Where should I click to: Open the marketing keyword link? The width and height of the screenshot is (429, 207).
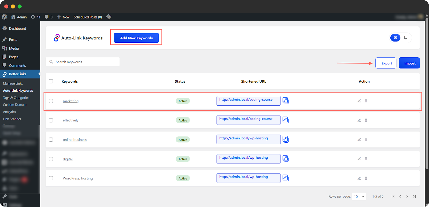point(71,101)
